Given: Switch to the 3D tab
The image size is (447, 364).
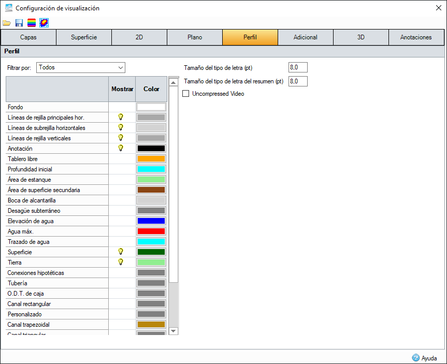Looking at the screenshot, I should [x=361, y=37].
